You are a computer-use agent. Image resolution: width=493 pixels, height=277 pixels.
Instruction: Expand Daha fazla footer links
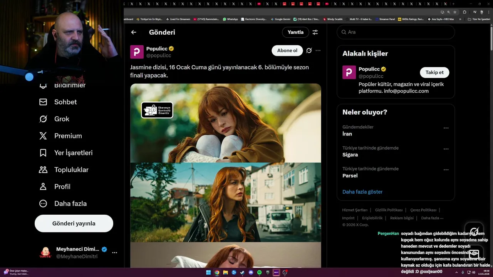click(432, 218)
